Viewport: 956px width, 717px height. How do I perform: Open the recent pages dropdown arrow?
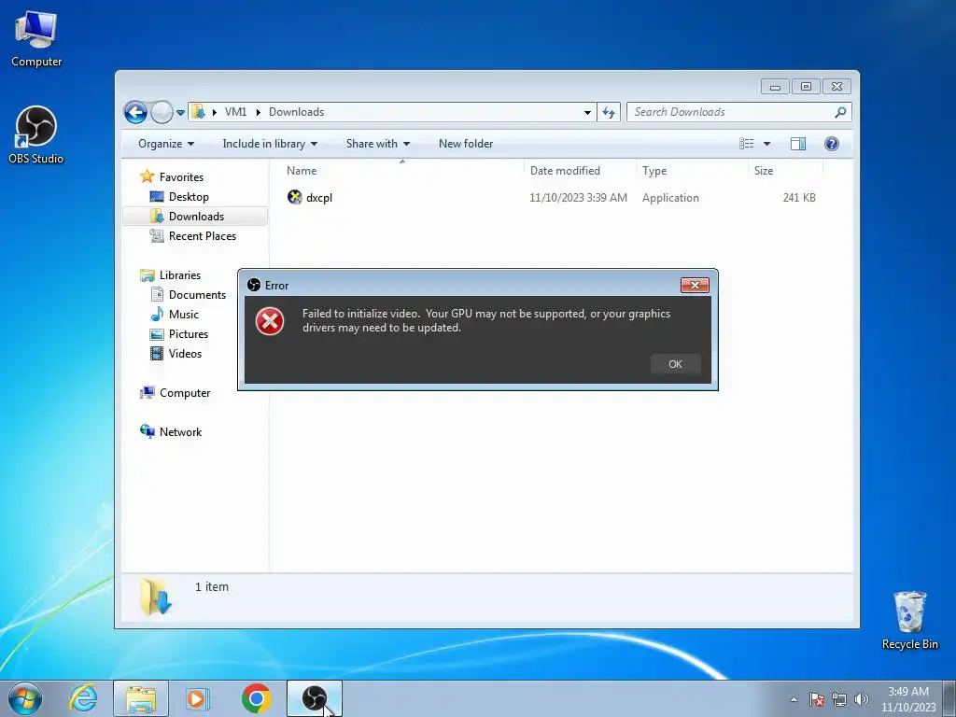click(180, 113)
